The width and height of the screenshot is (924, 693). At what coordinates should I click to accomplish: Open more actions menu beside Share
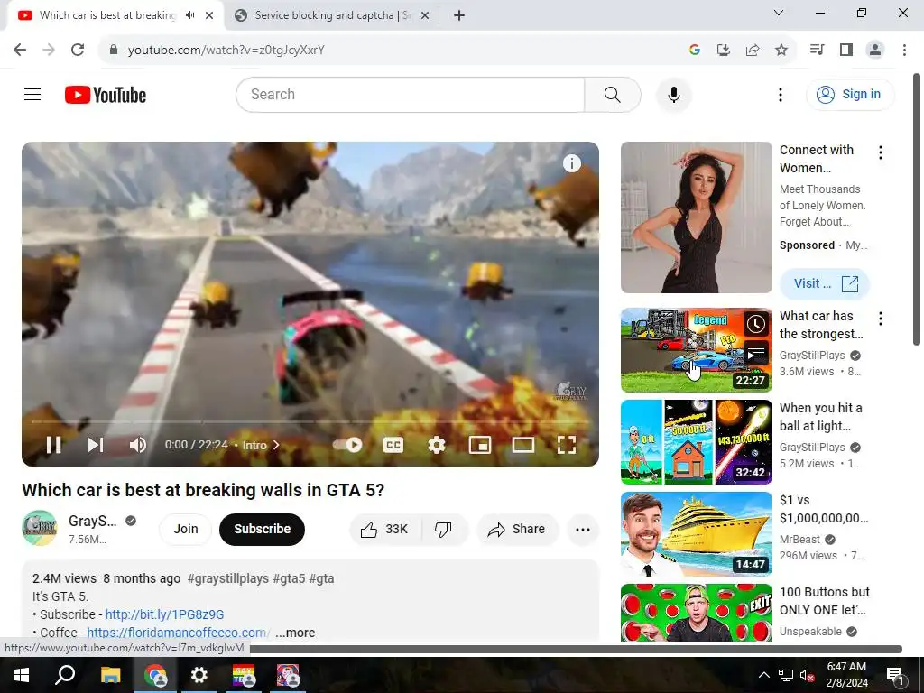583,529
